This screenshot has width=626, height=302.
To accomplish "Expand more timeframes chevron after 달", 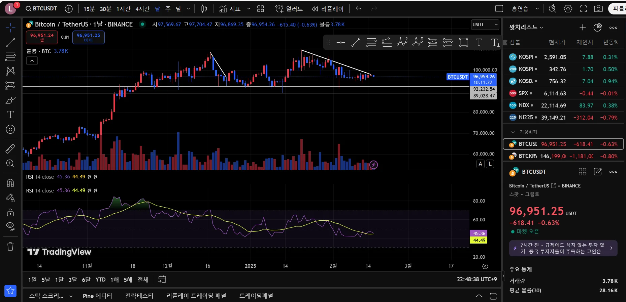I will click(x=188, y=9).
